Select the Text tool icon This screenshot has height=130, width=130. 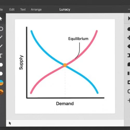tap(1, 56)
